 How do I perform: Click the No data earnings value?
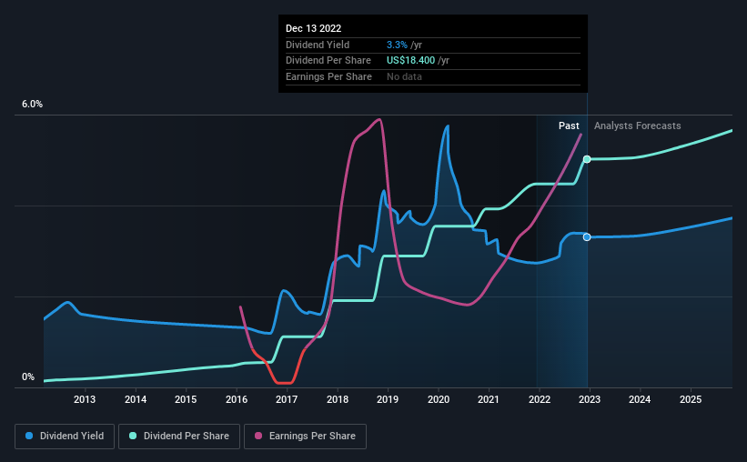(404, 76)
